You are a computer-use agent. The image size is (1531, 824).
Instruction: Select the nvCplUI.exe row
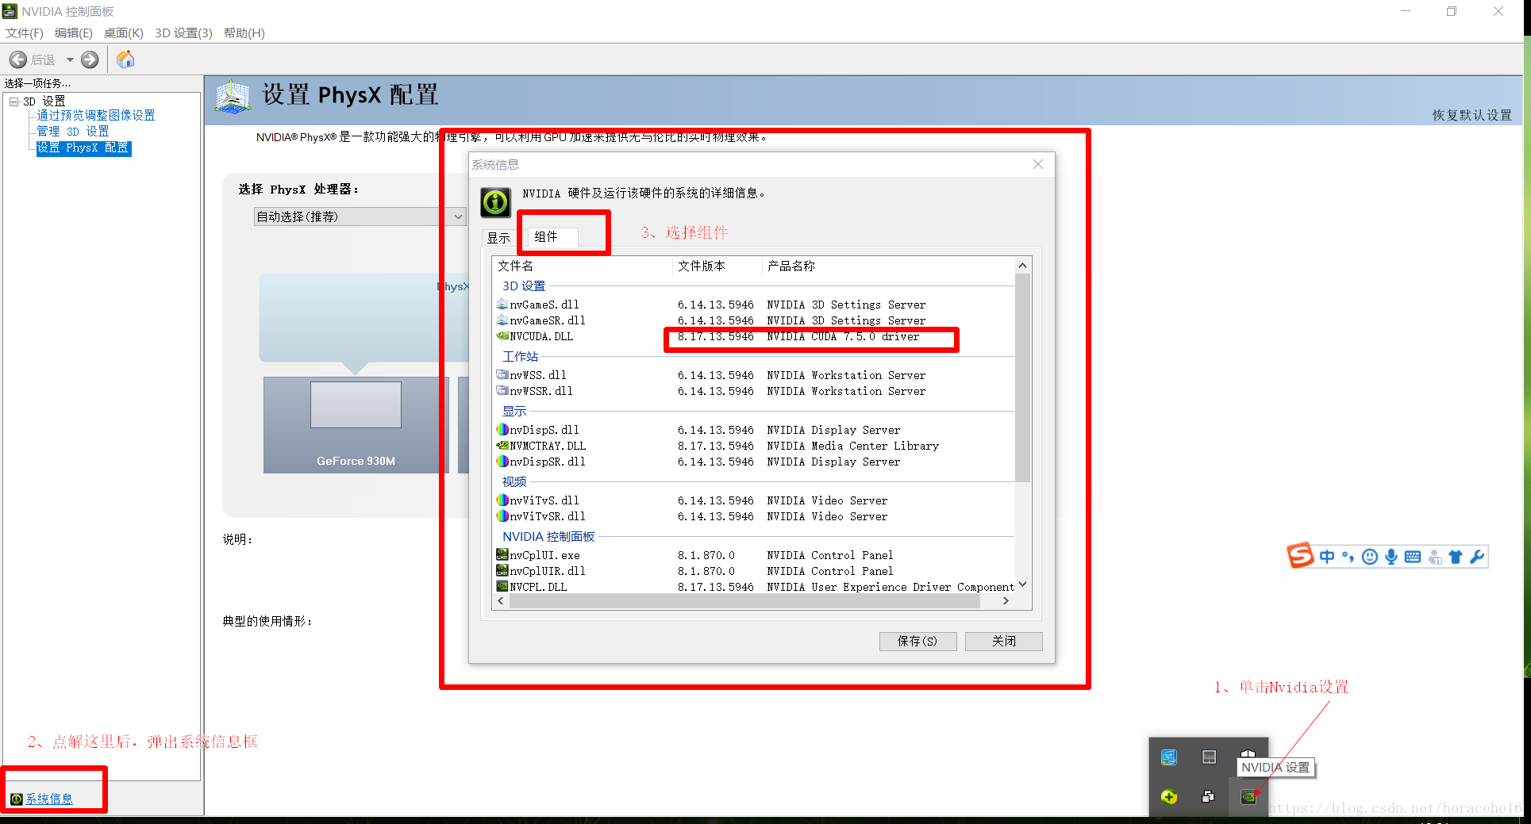click(754, 555)
